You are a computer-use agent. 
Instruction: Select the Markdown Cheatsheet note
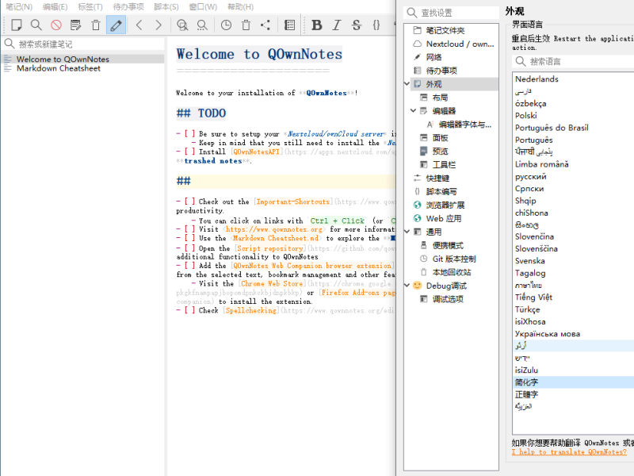pos(83,68)
